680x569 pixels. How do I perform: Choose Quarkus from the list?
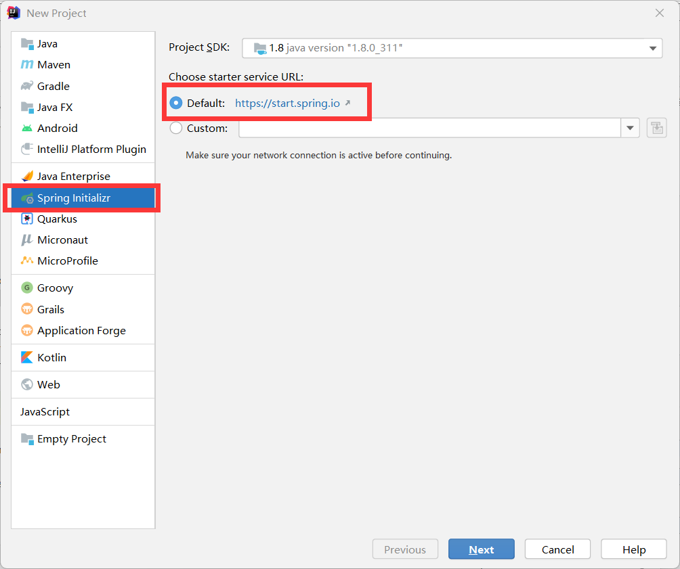(83, 219)
